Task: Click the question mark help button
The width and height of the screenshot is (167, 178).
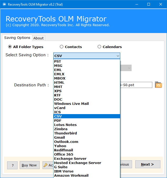Action: 12,165
